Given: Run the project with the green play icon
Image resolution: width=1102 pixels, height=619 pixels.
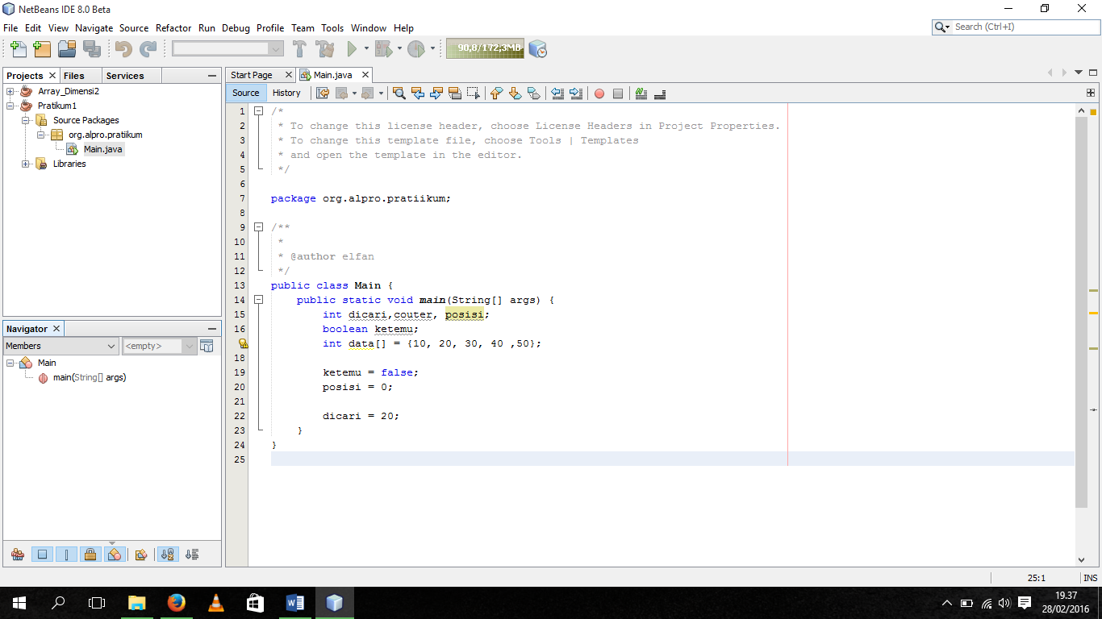Looking at the screenshot, I should point(353,48).
